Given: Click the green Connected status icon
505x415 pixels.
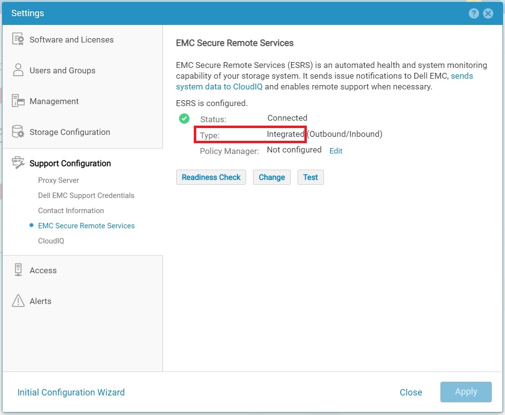Looking at the screenshot, I should 184,118.
